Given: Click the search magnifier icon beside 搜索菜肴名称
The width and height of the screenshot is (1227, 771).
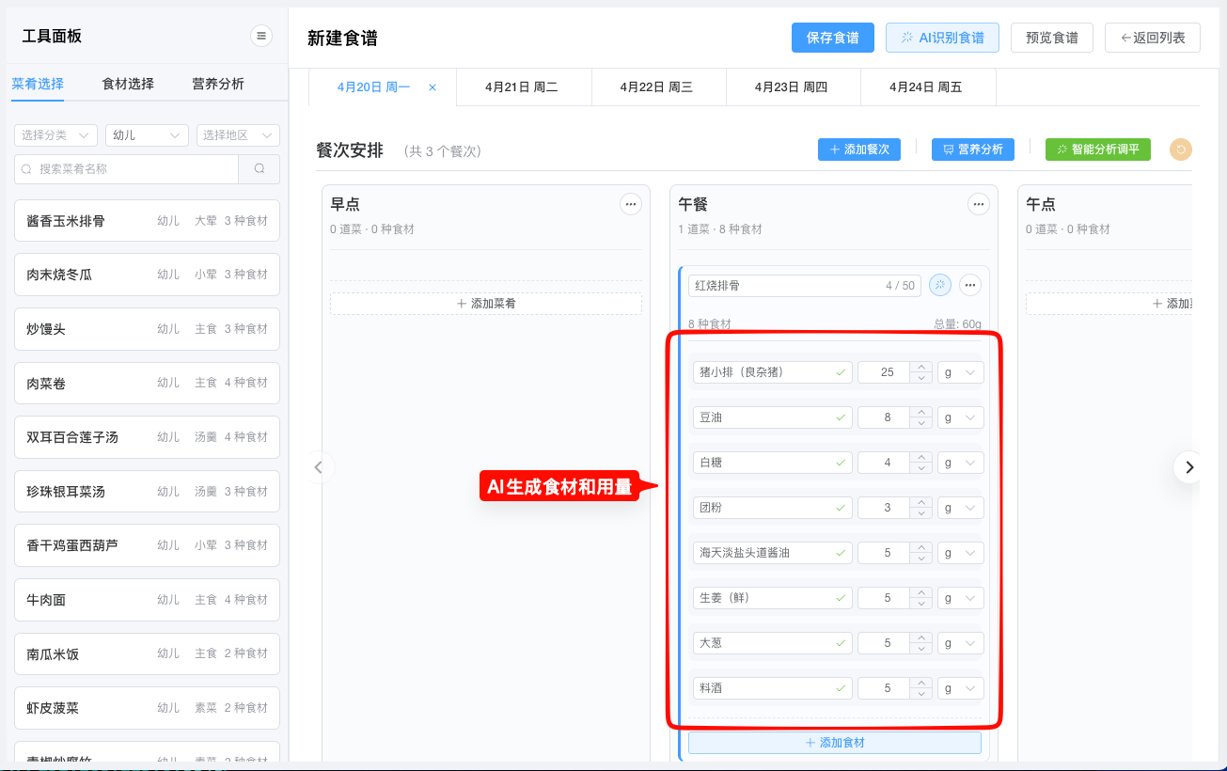Looking at the screenshot, I should click(259, 167).
